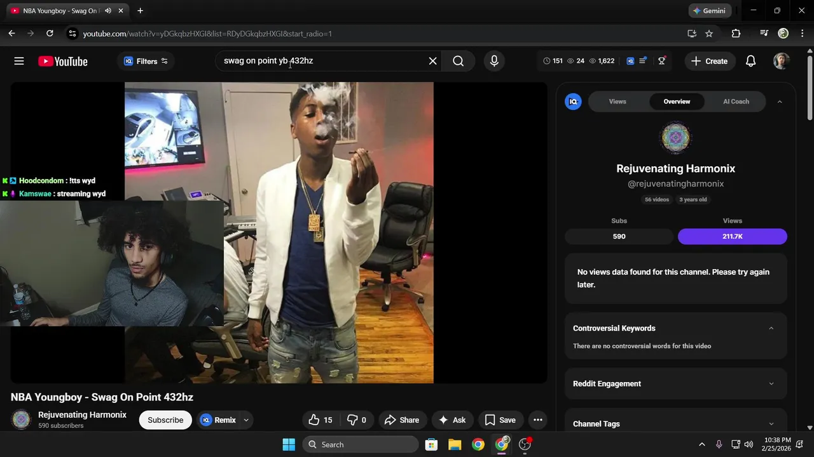Expand the dropdown arrow beside Remix

coord(246,420)
